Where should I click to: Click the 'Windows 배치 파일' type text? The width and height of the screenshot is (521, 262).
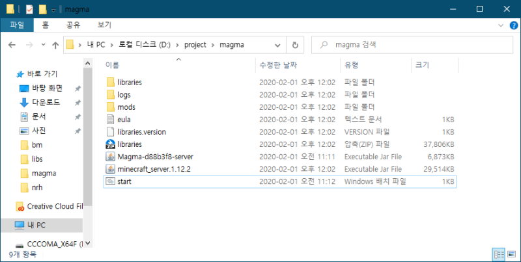pyautogui.click(x=375, y=181)
